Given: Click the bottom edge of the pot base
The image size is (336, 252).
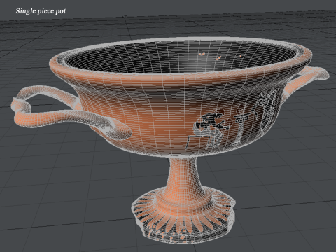Looking at the screenshot, I should click(x=184, y=241).
